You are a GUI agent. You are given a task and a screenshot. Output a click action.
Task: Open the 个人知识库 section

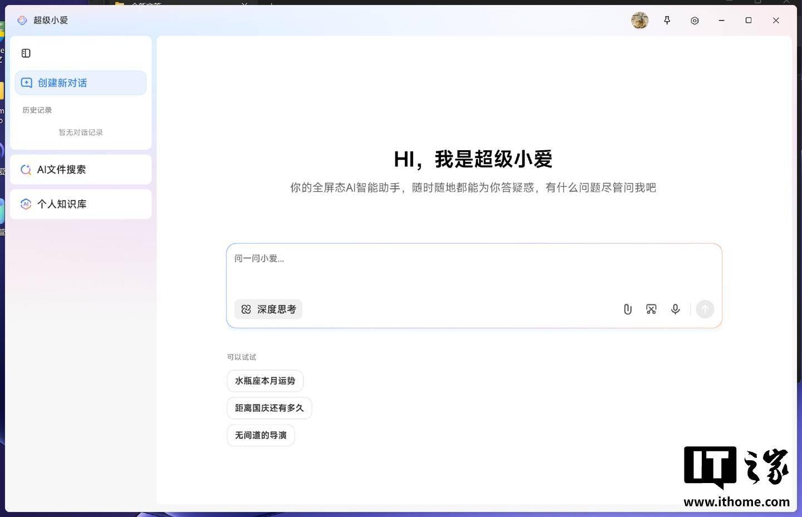[x=81, y=204]
